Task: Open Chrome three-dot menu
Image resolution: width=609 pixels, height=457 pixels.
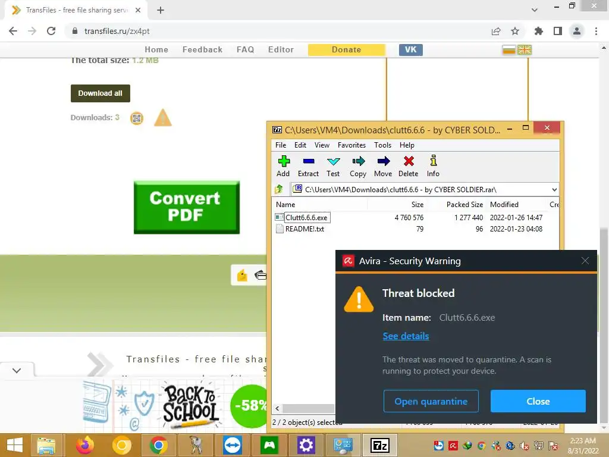Action: point(596,31)
